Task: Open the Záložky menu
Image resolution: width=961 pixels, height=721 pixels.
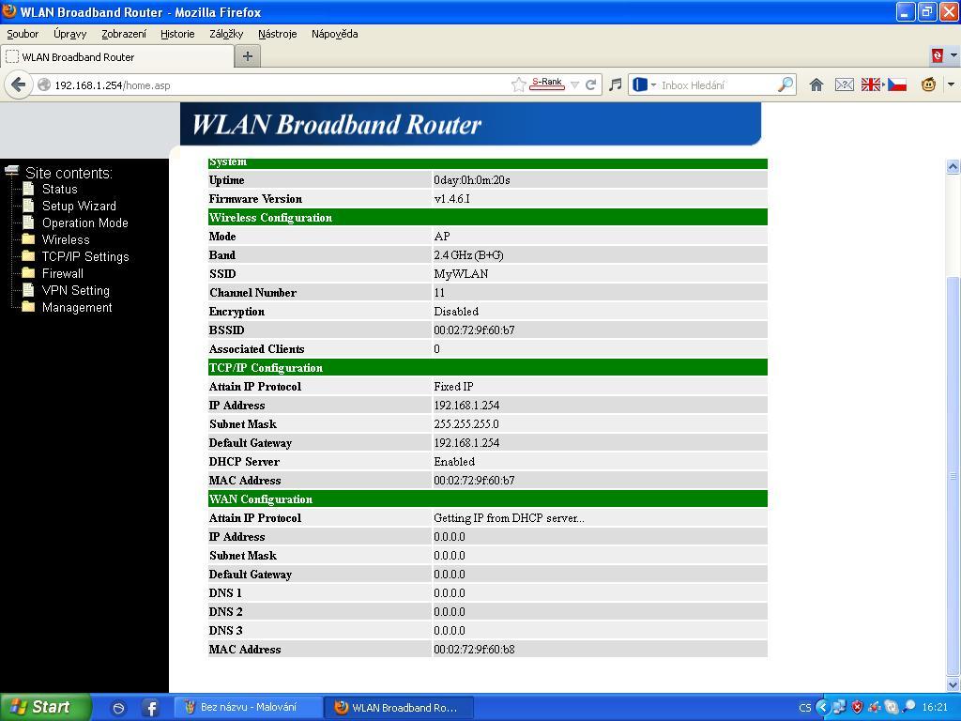Action: (x=226, y=34)
